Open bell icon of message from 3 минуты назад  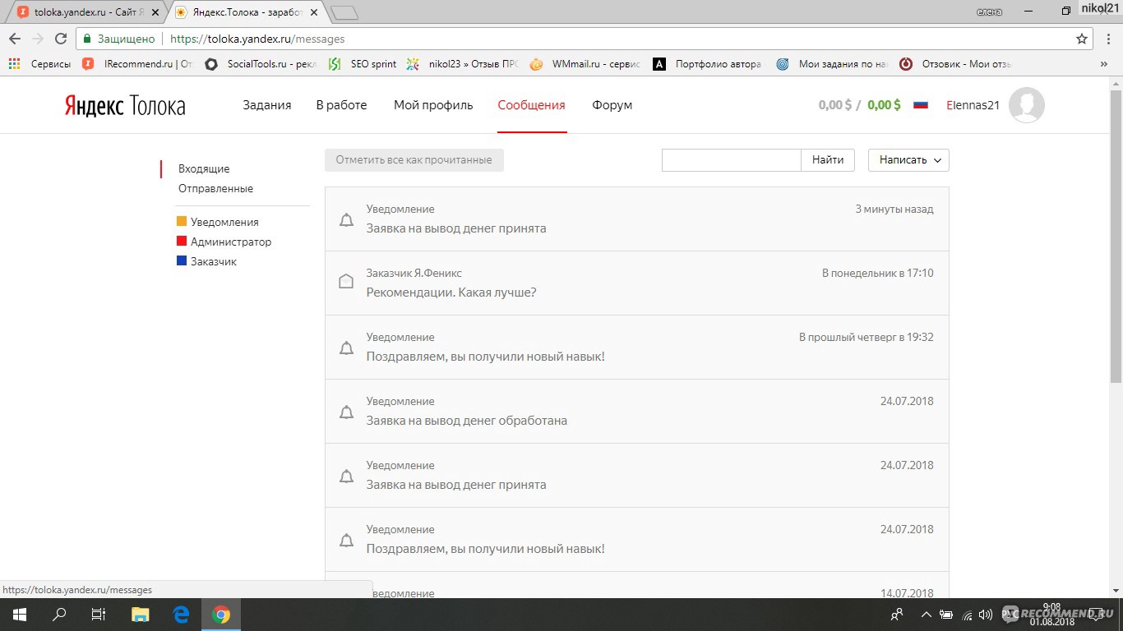pos(347,219)
